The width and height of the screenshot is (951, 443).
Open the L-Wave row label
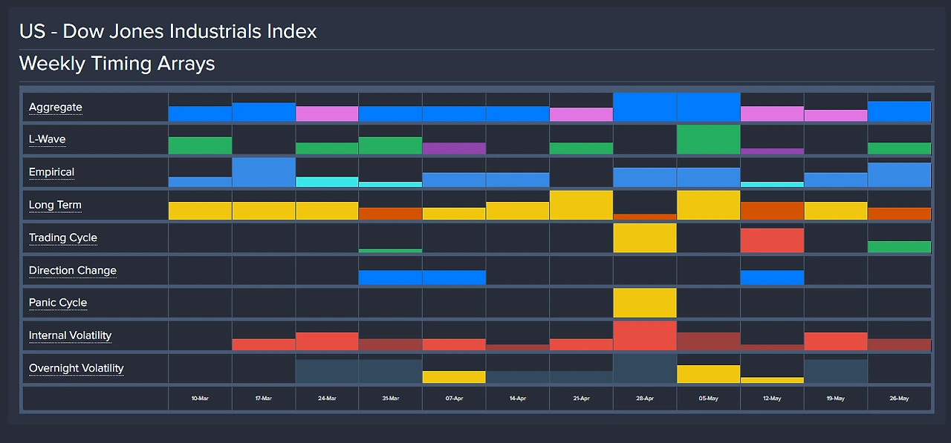pos(48,140)
